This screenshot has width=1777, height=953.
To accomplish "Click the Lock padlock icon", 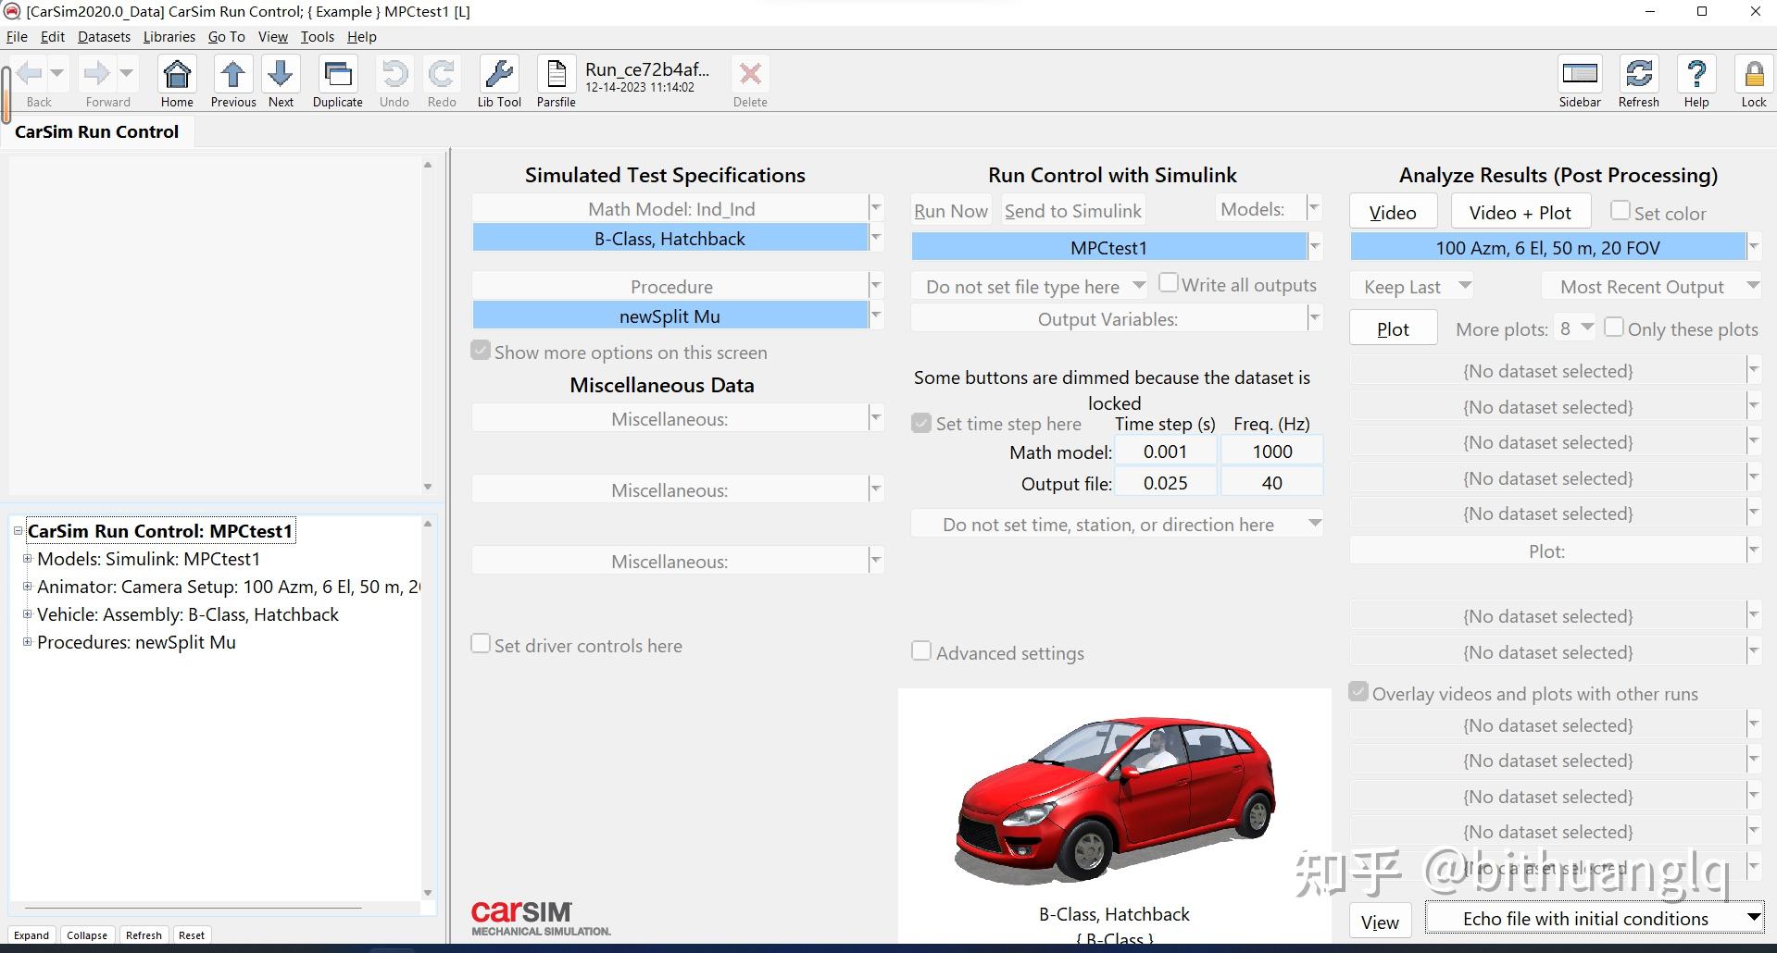I will (1753, 75).
